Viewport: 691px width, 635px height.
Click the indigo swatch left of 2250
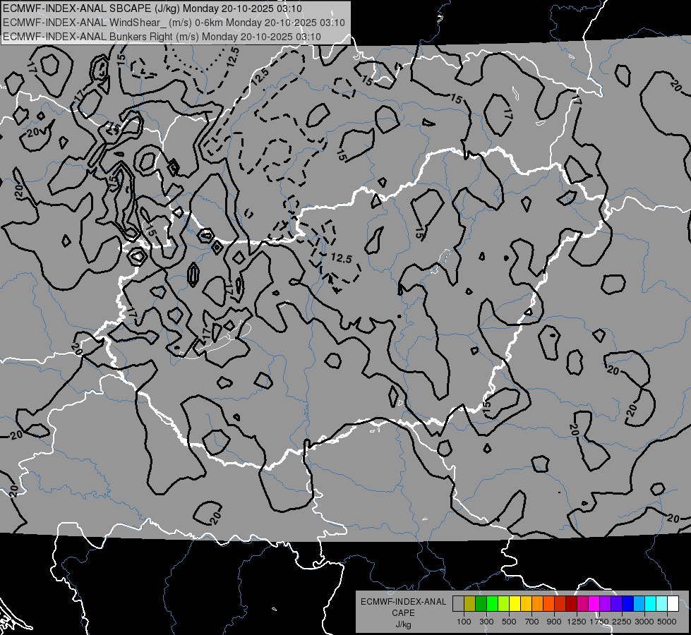pyautogui.click(x=616, y=604)
